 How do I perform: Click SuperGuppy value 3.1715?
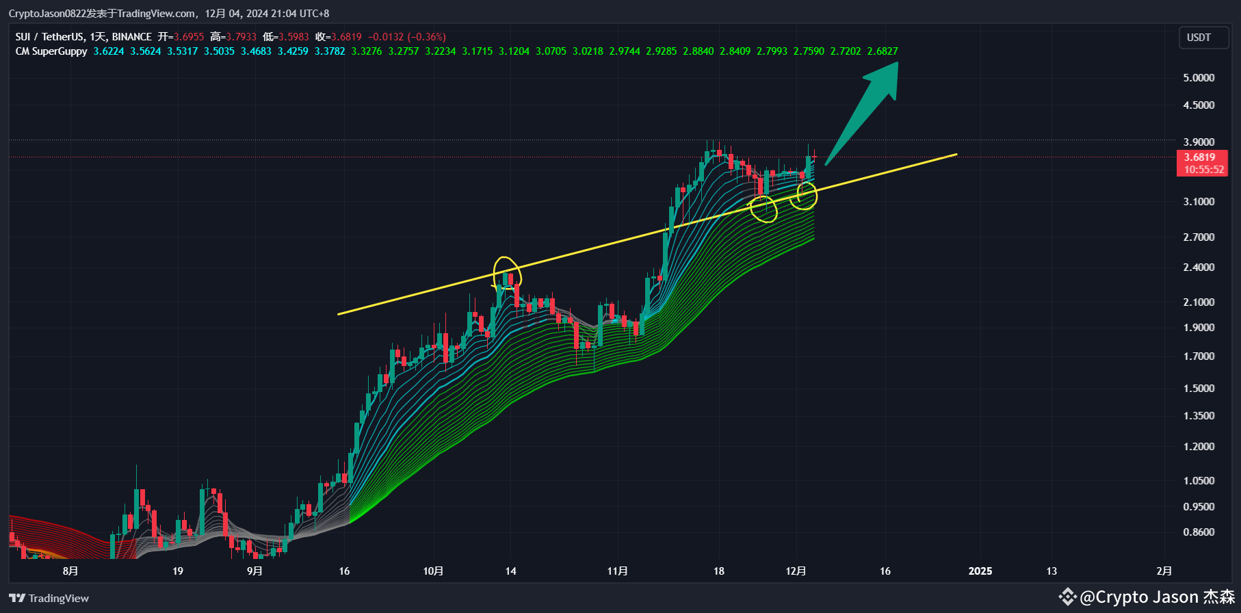[x=477, y=51]
